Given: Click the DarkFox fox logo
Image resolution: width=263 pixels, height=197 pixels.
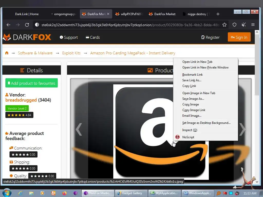Looking at the screenshot, I should [7, 37].
